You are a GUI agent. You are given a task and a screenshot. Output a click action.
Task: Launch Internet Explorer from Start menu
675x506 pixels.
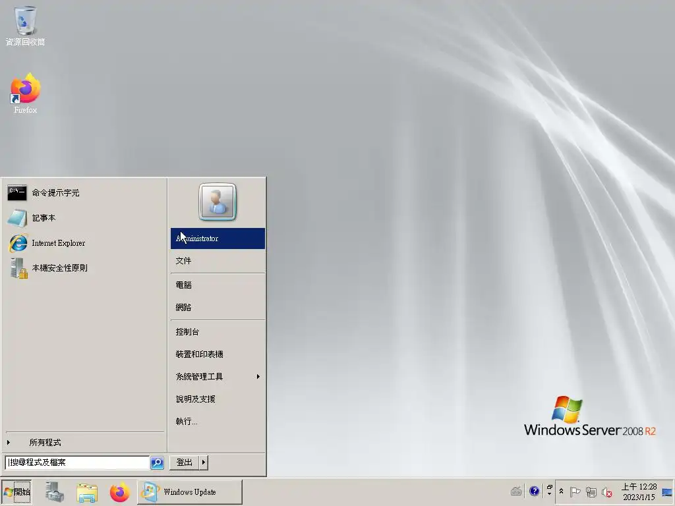(84, 243)
